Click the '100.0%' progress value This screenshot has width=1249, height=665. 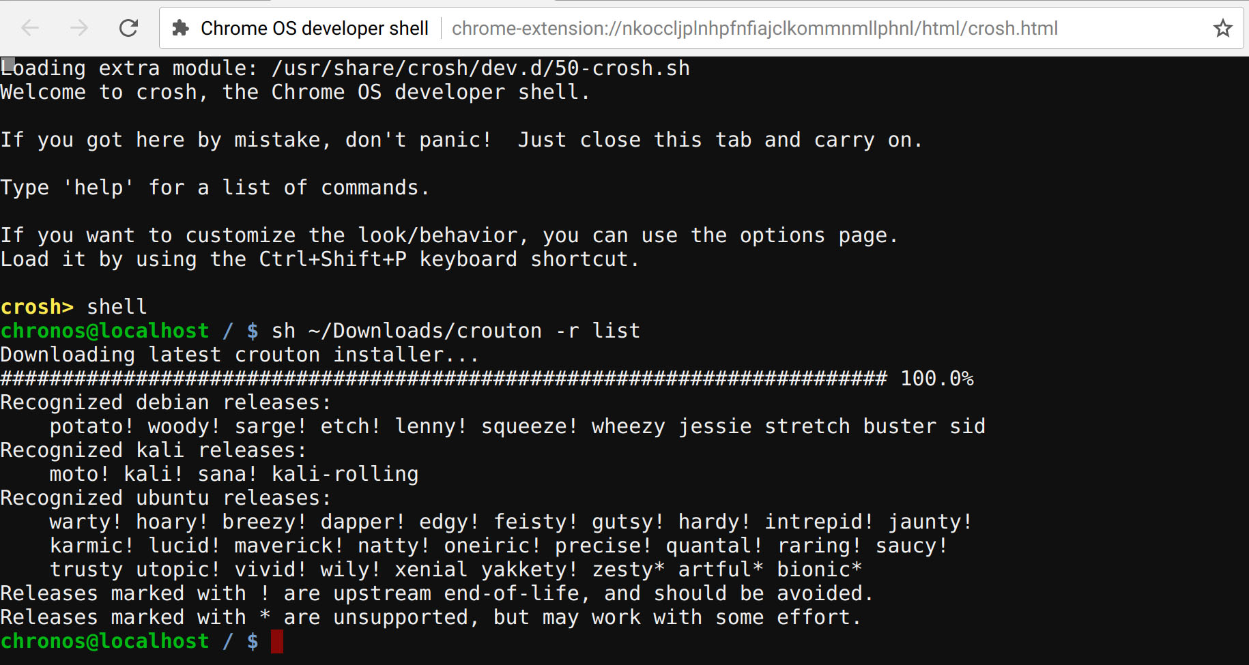coord(937,379)
